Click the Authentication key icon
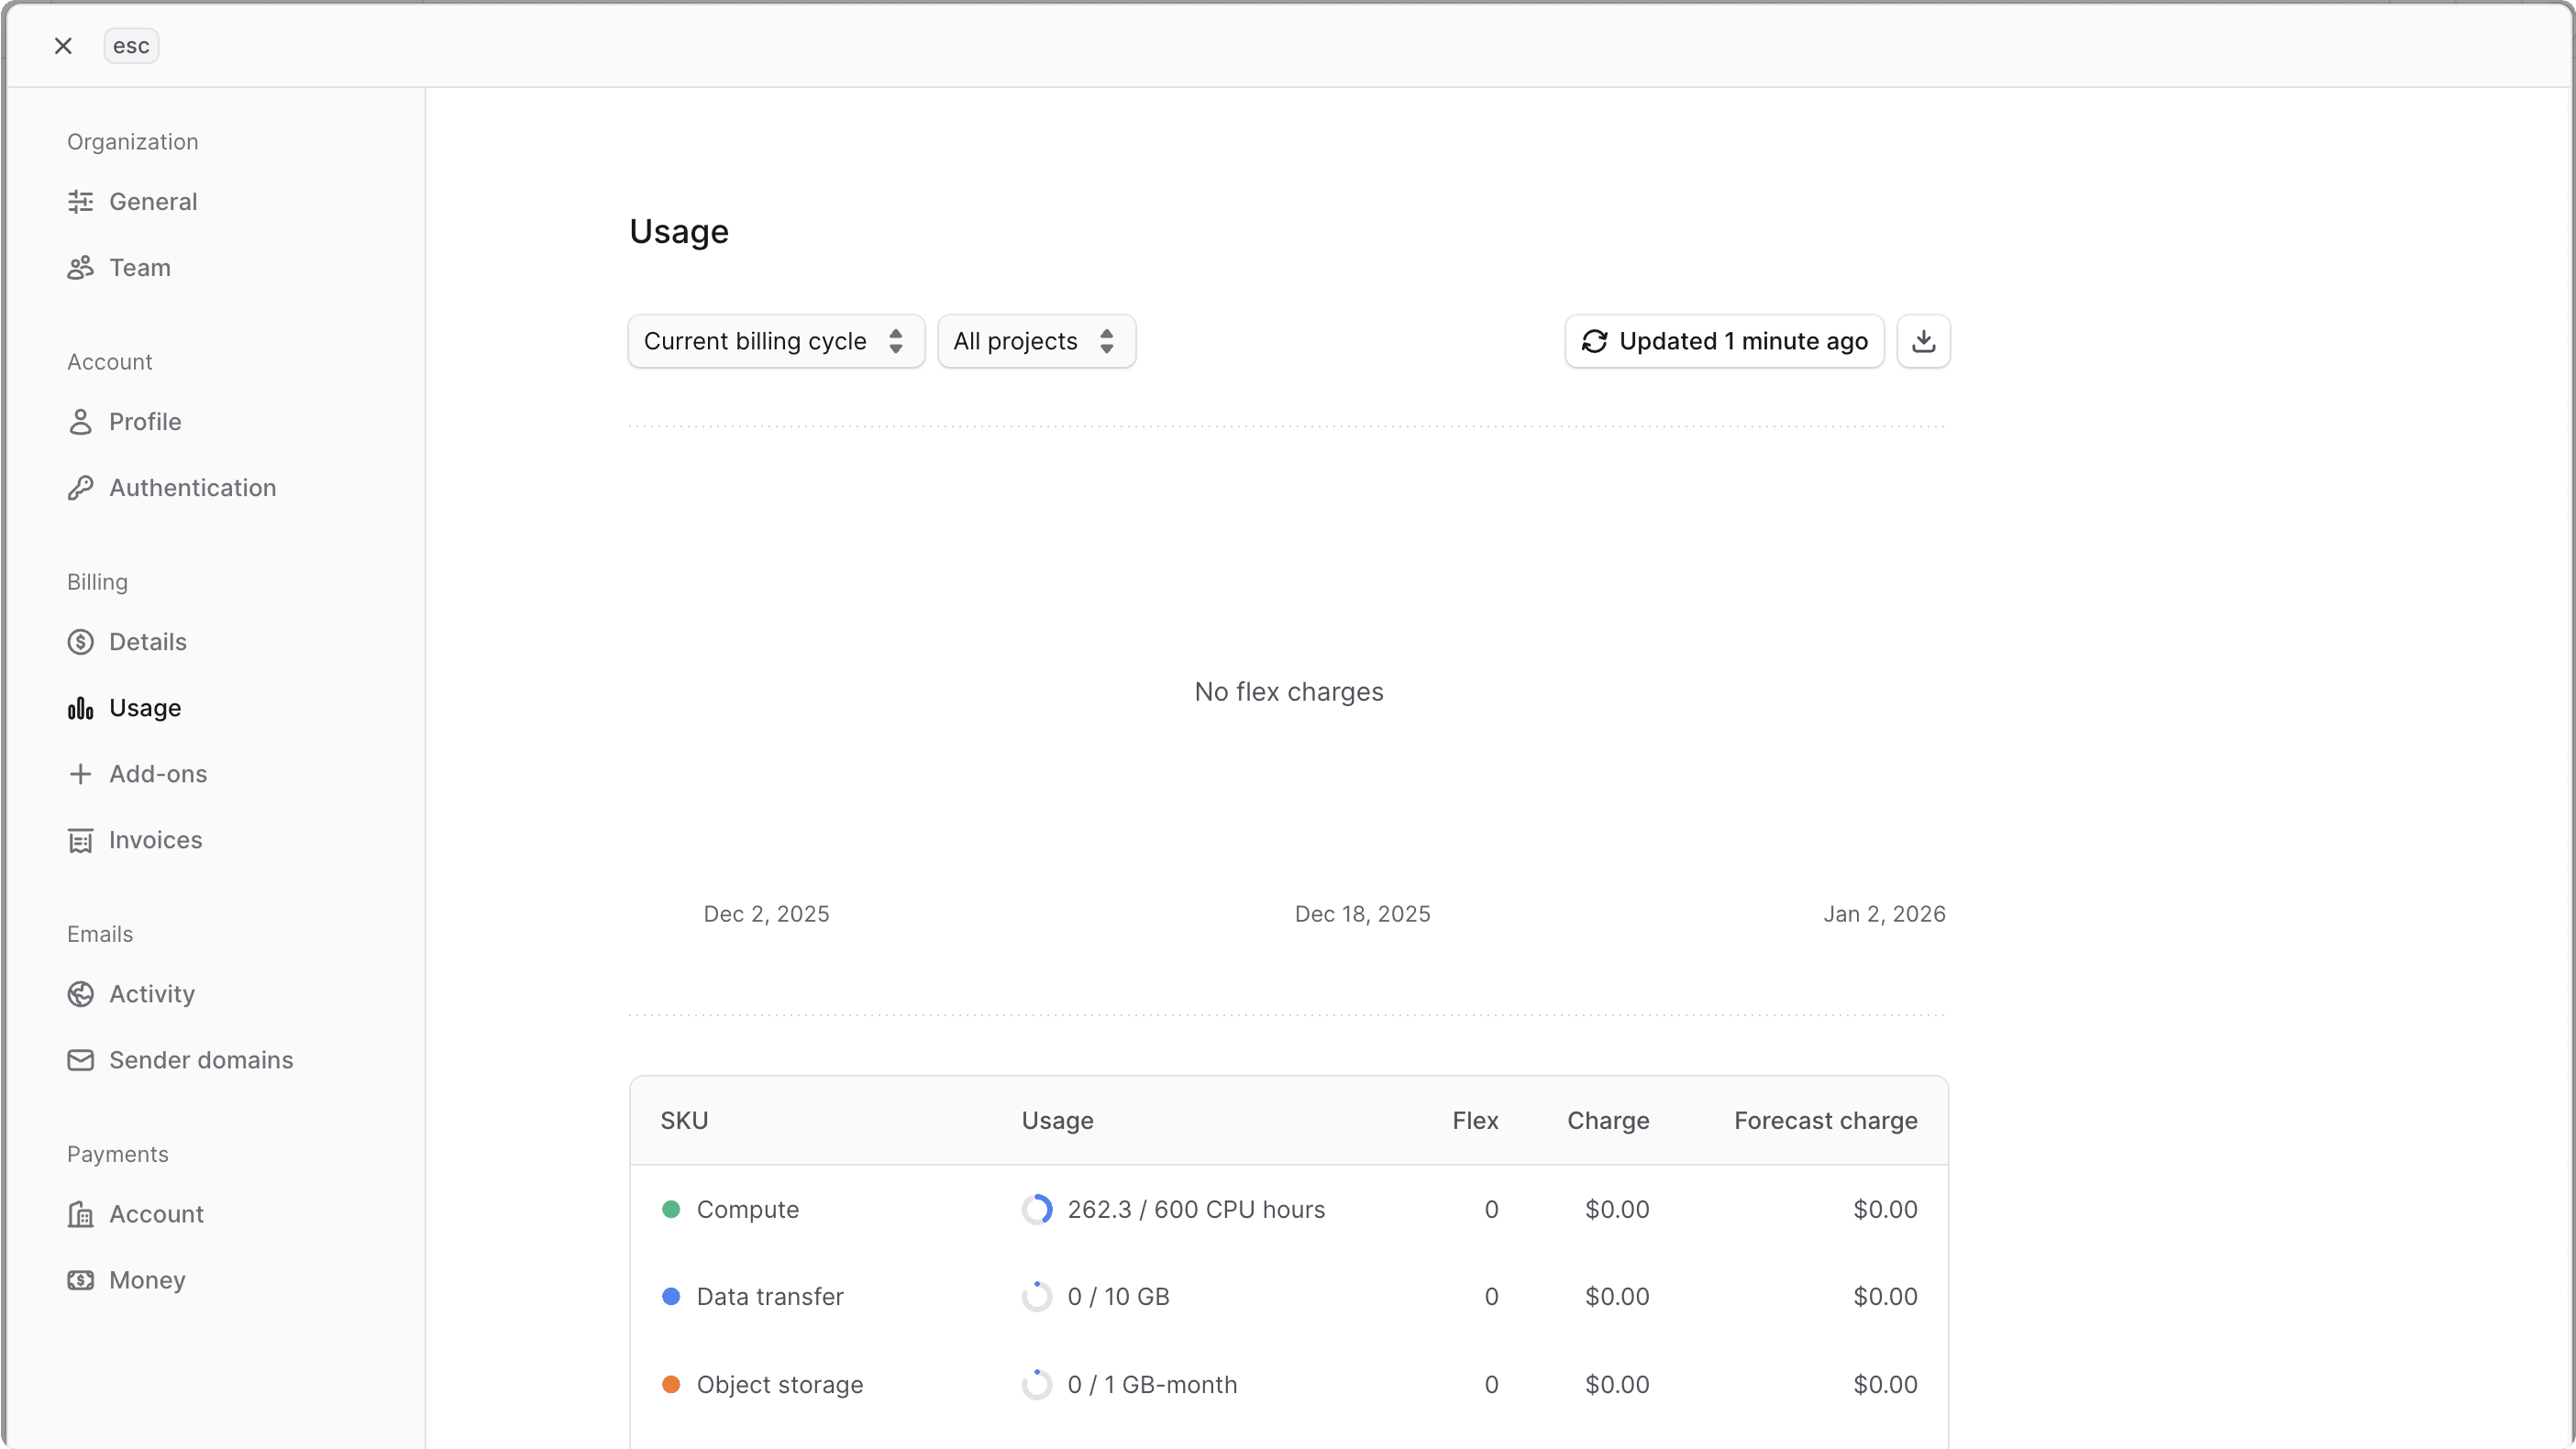The width and height of the screenshot is (2576, 1449). 81,487
